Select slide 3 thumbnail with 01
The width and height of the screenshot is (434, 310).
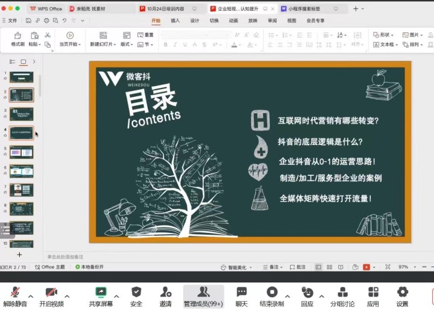pos(22,114)
